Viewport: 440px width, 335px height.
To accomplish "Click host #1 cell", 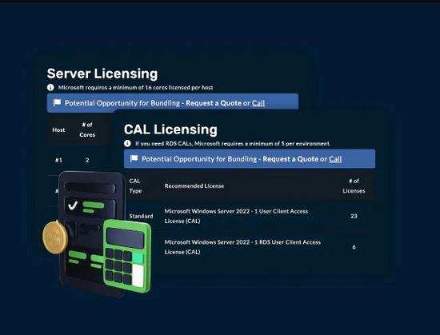I will click(58, 160).
